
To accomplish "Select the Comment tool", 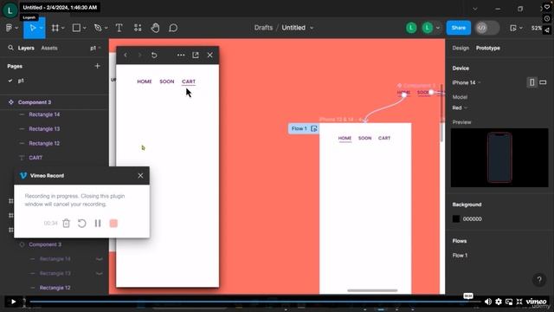I will (173, 28).
